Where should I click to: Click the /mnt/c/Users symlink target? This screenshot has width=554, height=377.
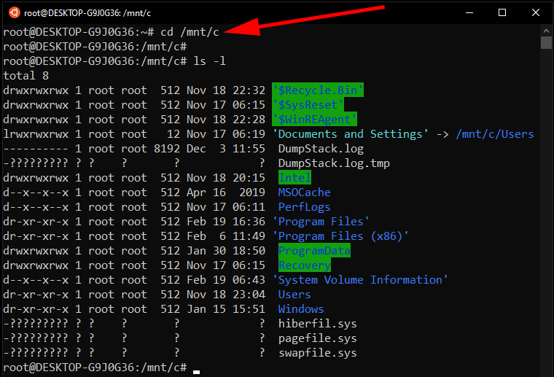pyautogui.click(x=495, y=134)
